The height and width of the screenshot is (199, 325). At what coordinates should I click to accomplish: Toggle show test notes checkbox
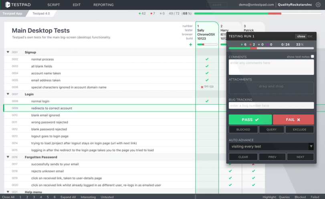(312, 57)
